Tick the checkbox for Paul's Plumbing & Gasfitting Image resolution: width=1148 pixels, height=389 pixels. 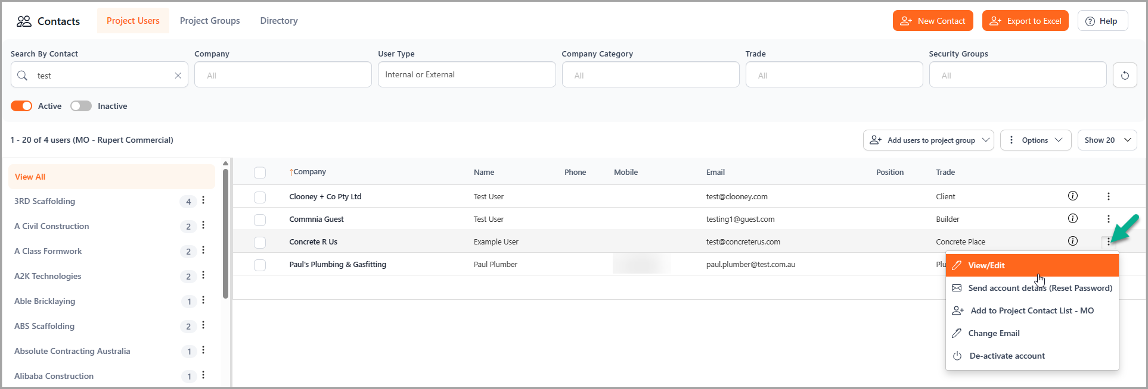pos(260,265)
